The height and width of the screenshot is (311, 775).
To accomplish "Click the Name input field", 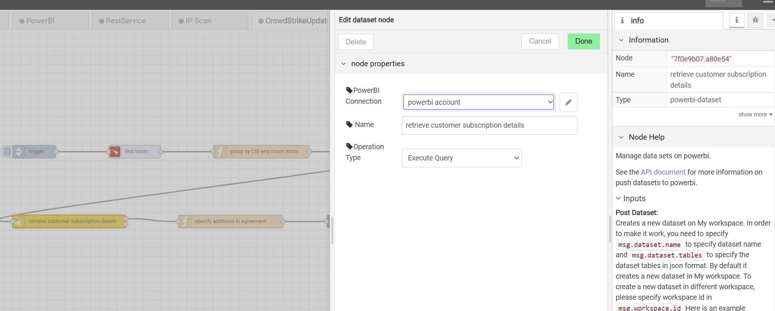I will click(x=489, y=125).
